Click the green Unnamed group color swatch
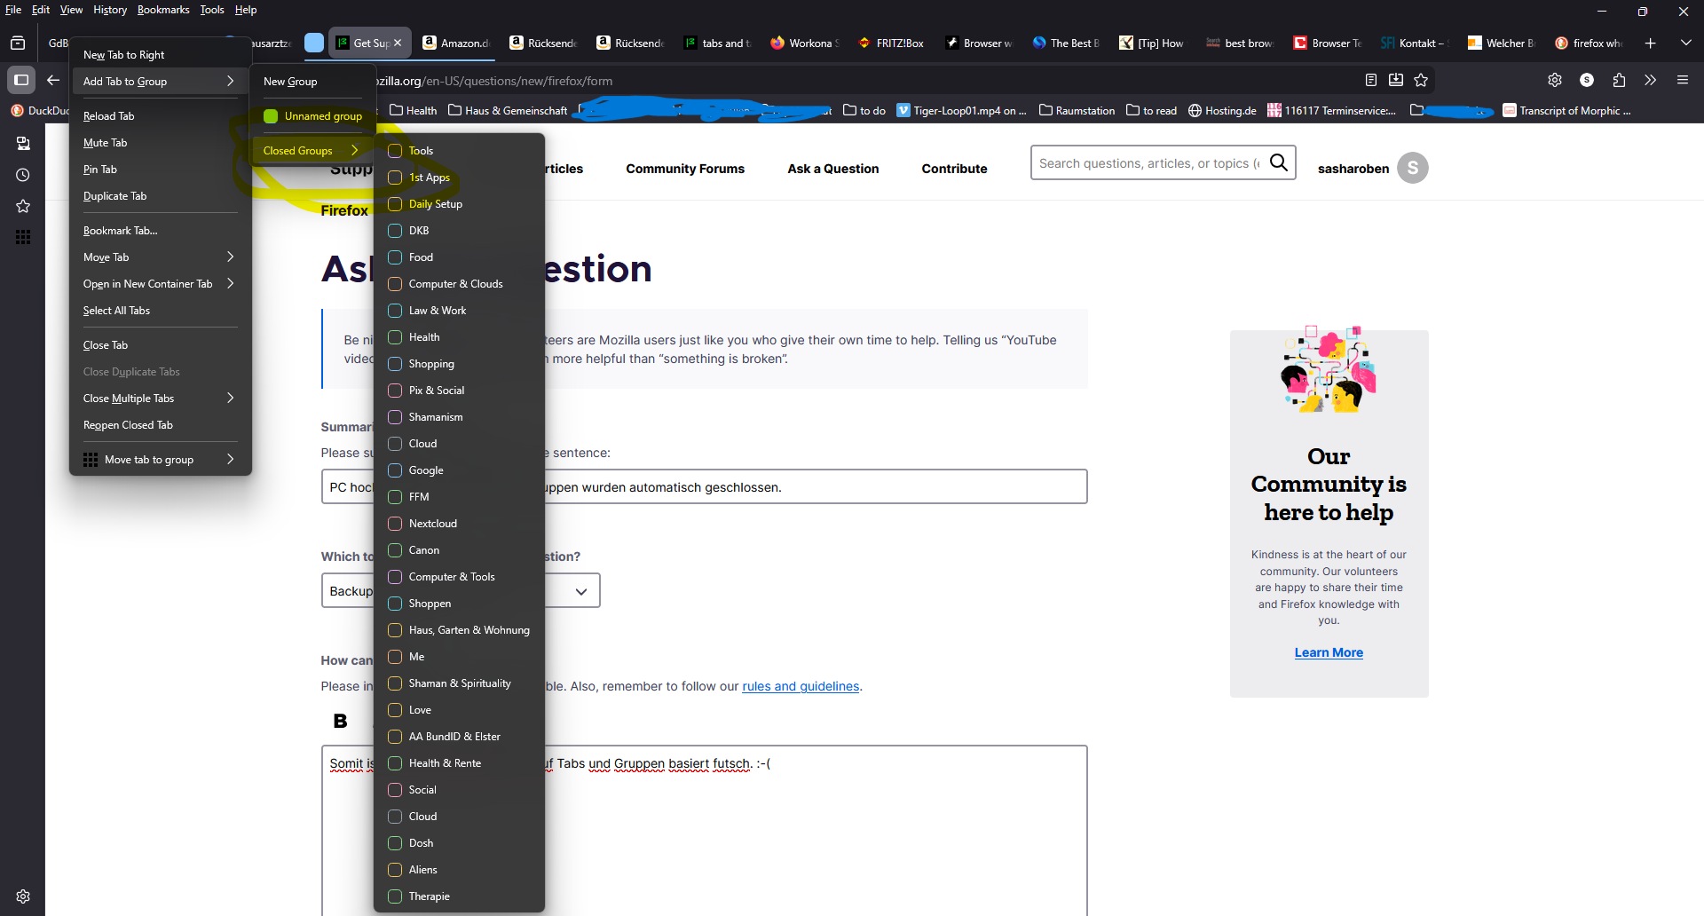 coord(271,116)
